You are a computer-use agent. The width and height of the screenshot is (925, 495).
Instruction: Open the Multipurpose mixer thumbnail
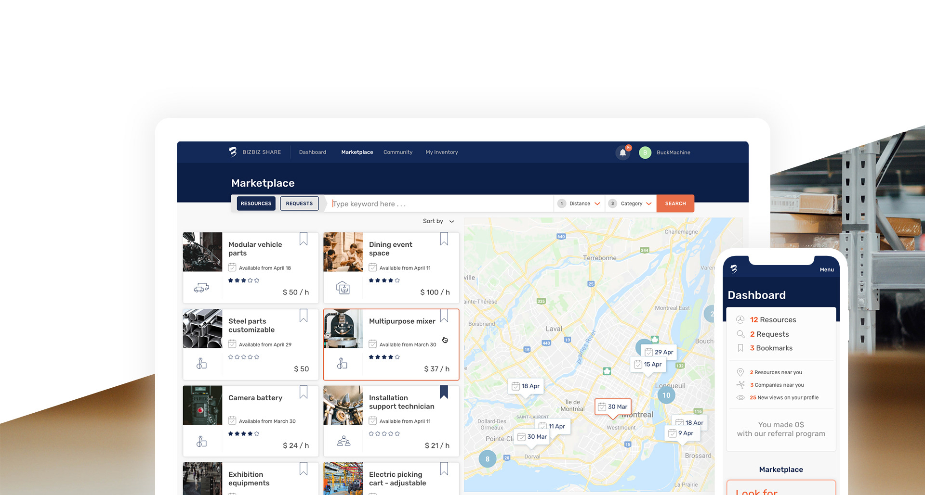point(343,329)
